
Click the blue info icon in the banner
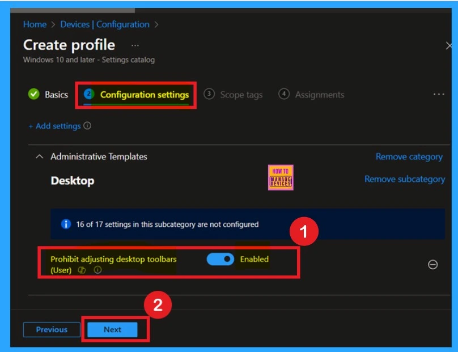(66, 224)
